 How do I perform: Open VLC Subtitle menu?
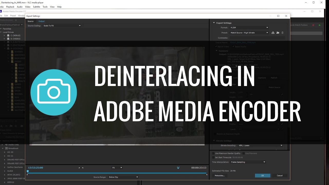click(36, 7)
